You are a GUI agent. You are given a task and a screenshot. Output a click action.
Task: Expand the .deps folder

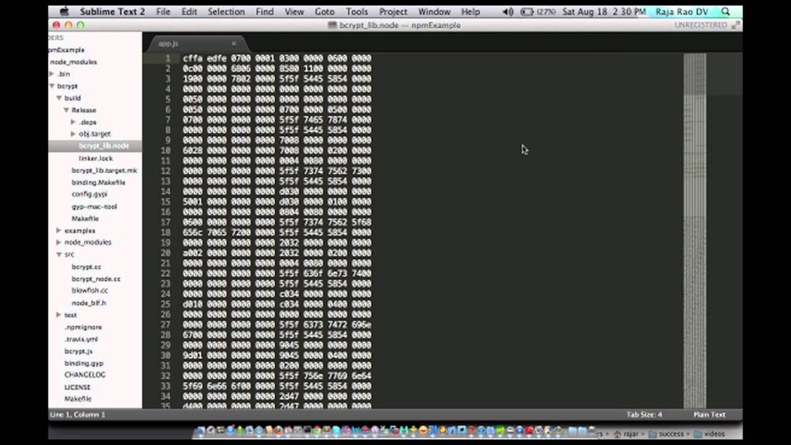(x=73, y=122)
